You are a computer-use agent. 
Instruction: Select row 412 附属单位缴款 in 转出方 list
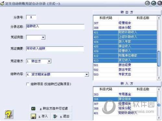(x=125, y=56)
